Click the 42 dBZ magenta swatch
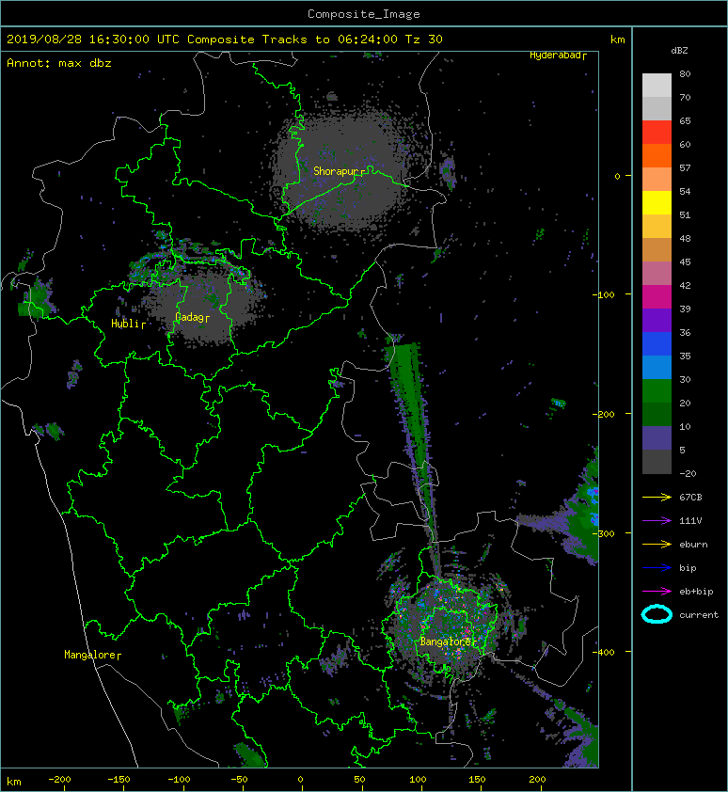Viewport: 728px width, 792px height. [x=657, y=296]
